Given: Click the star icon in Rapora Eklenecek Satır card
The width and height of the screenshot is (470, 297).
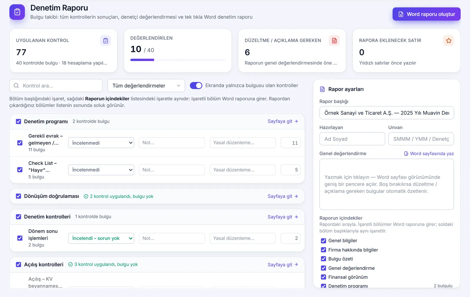Looking at the screenshot, I should click(x=449, y=41).
